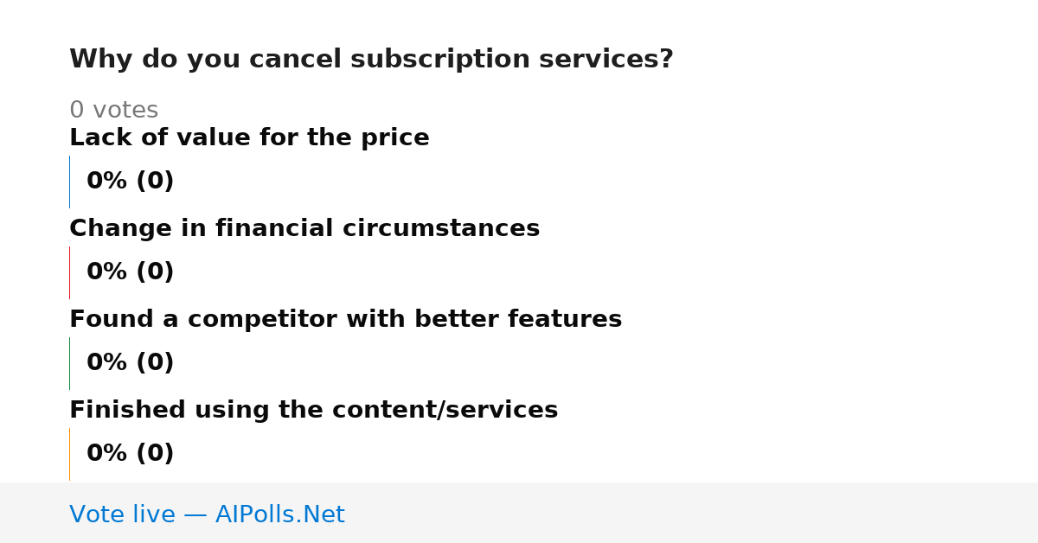Viewport: 1038px width, 543px height.
Task: Select 'Change in financial circumstances' option
Action: click(304, 229)
